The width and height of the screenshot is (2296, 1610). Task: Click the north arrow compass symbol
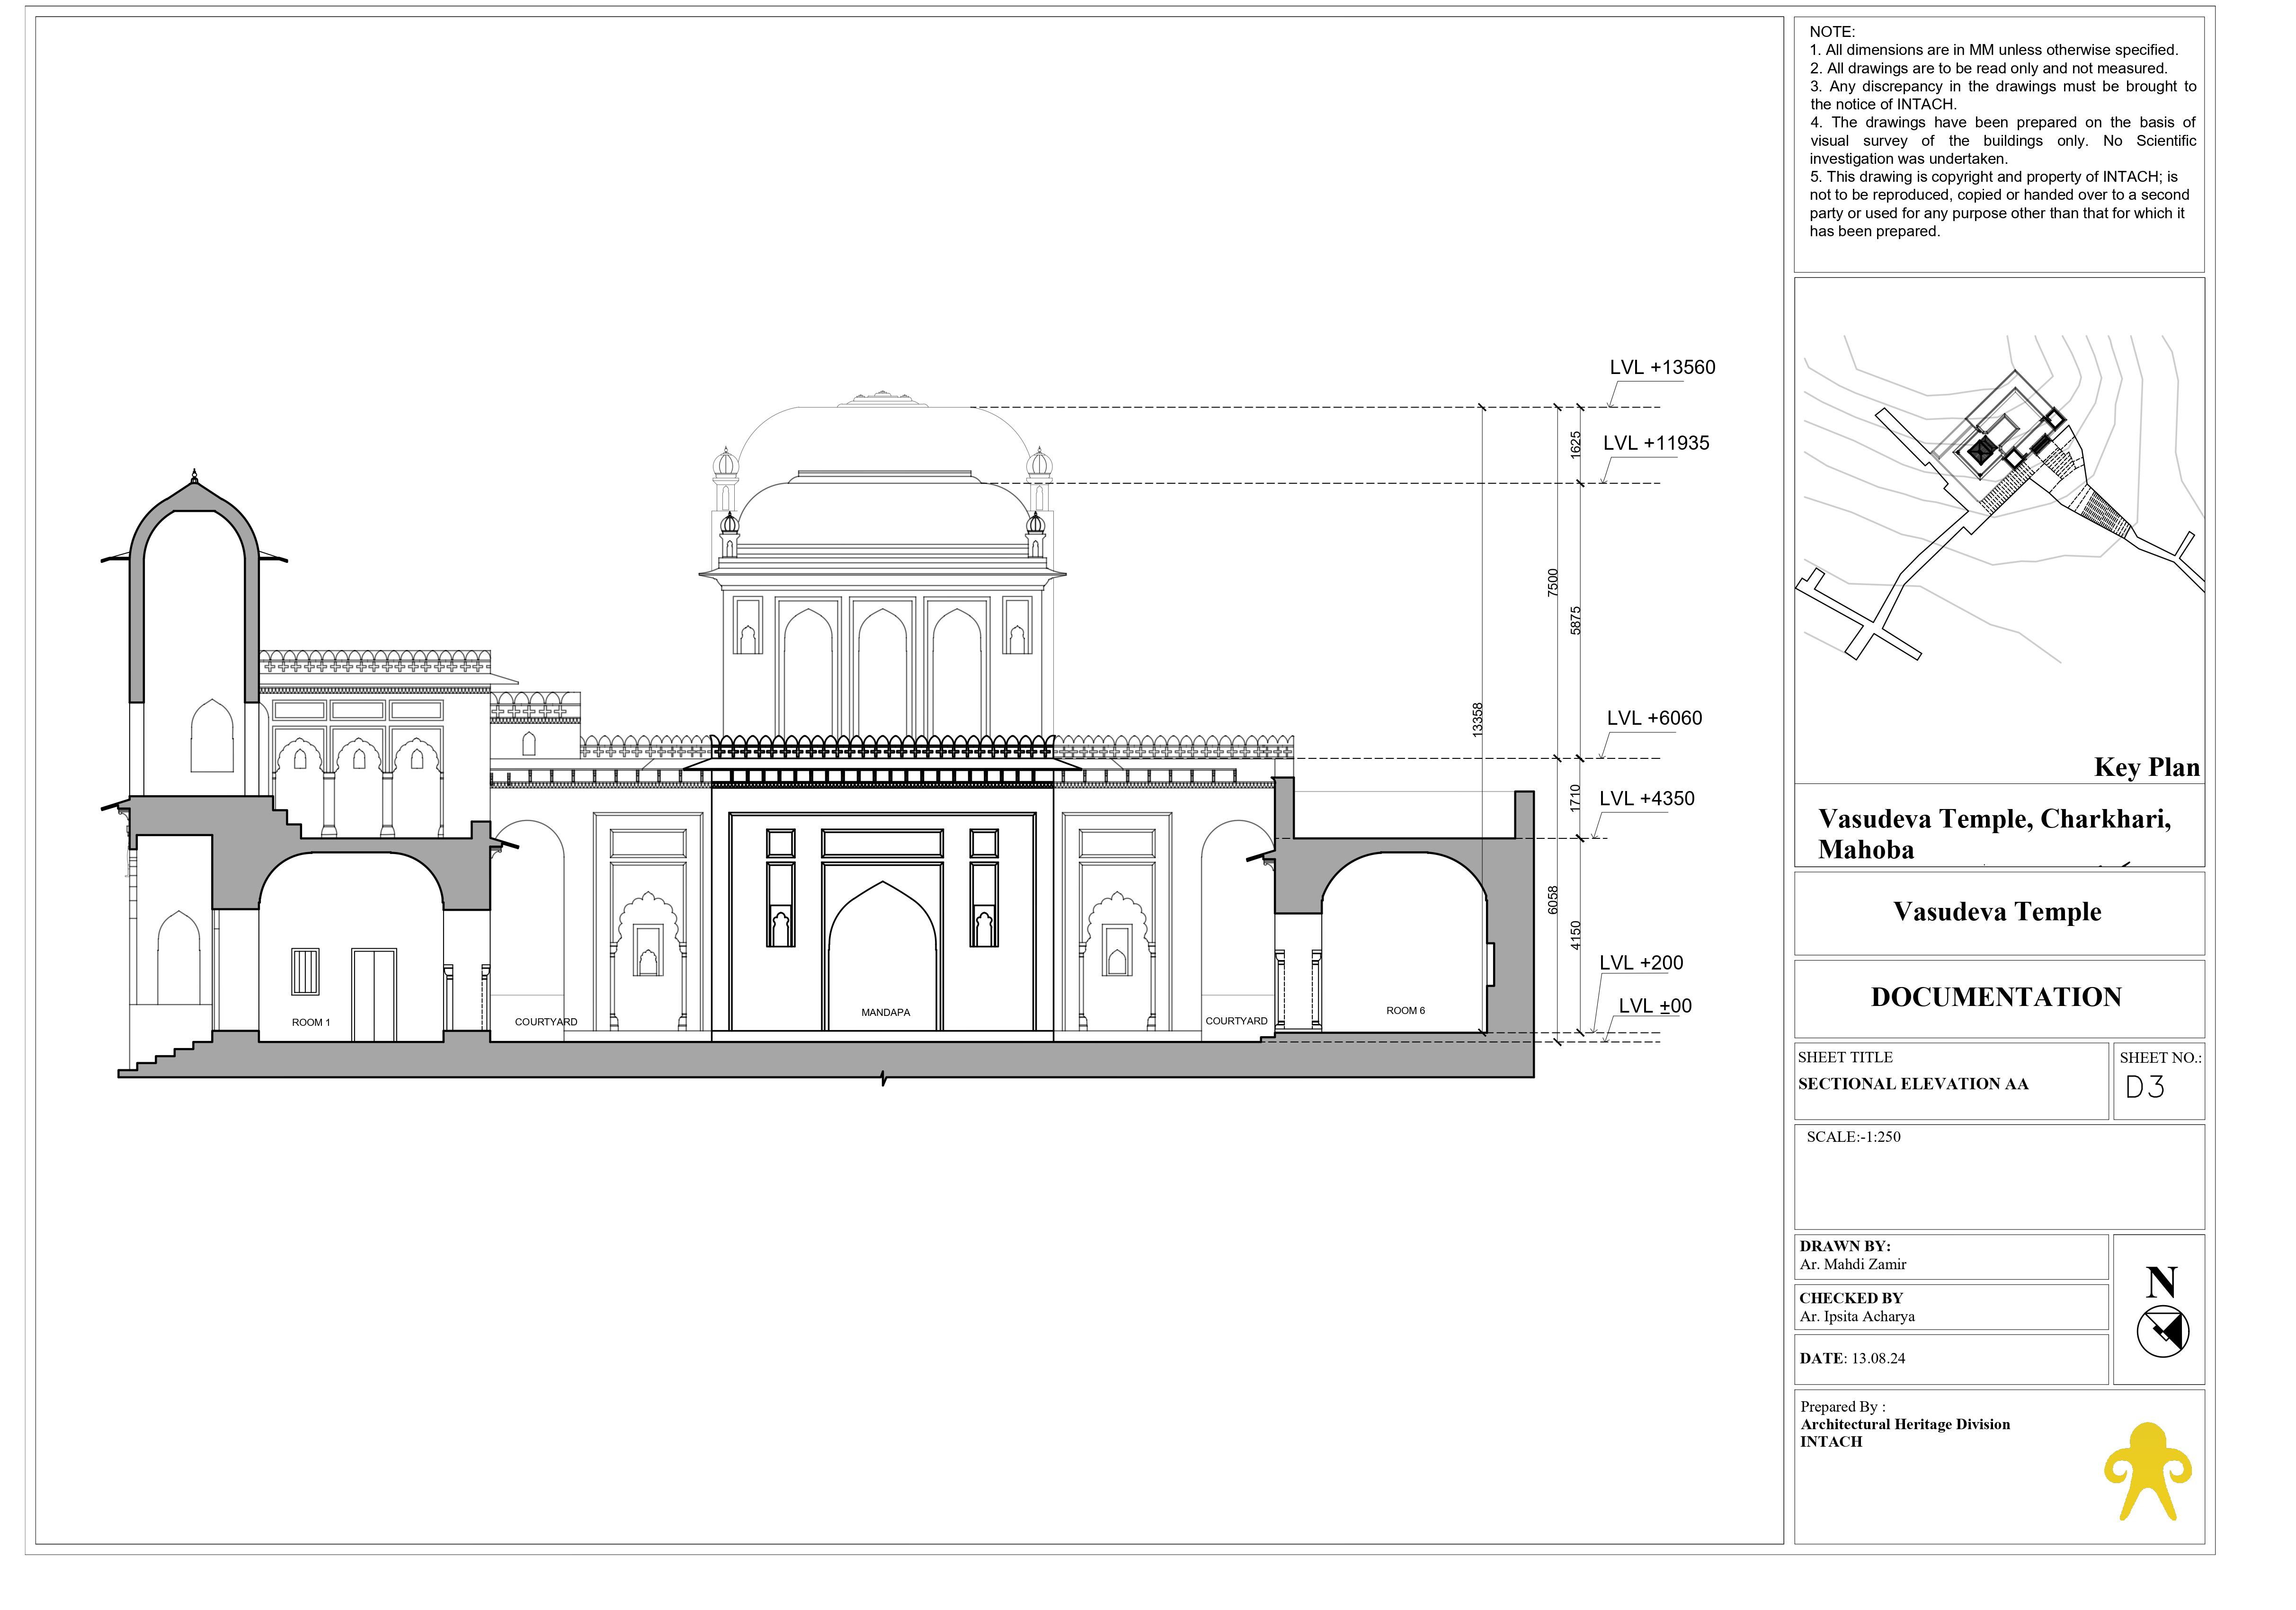(2162, 1330)
